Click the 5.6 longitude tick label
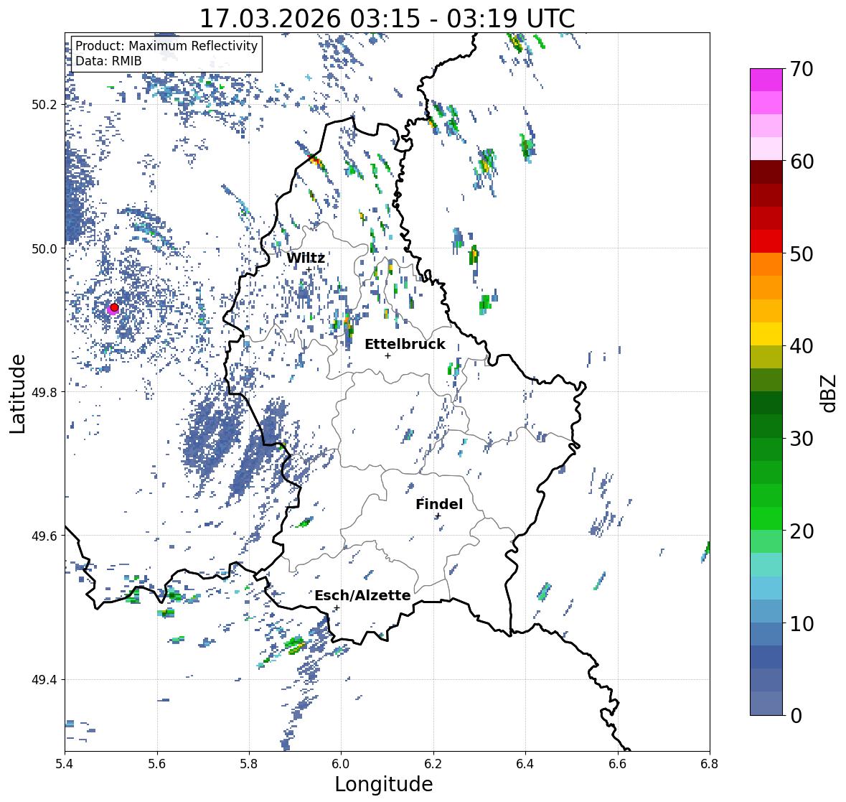Image resolution: width=846 pixels, height=802 pixels. (x=157, y=764)
